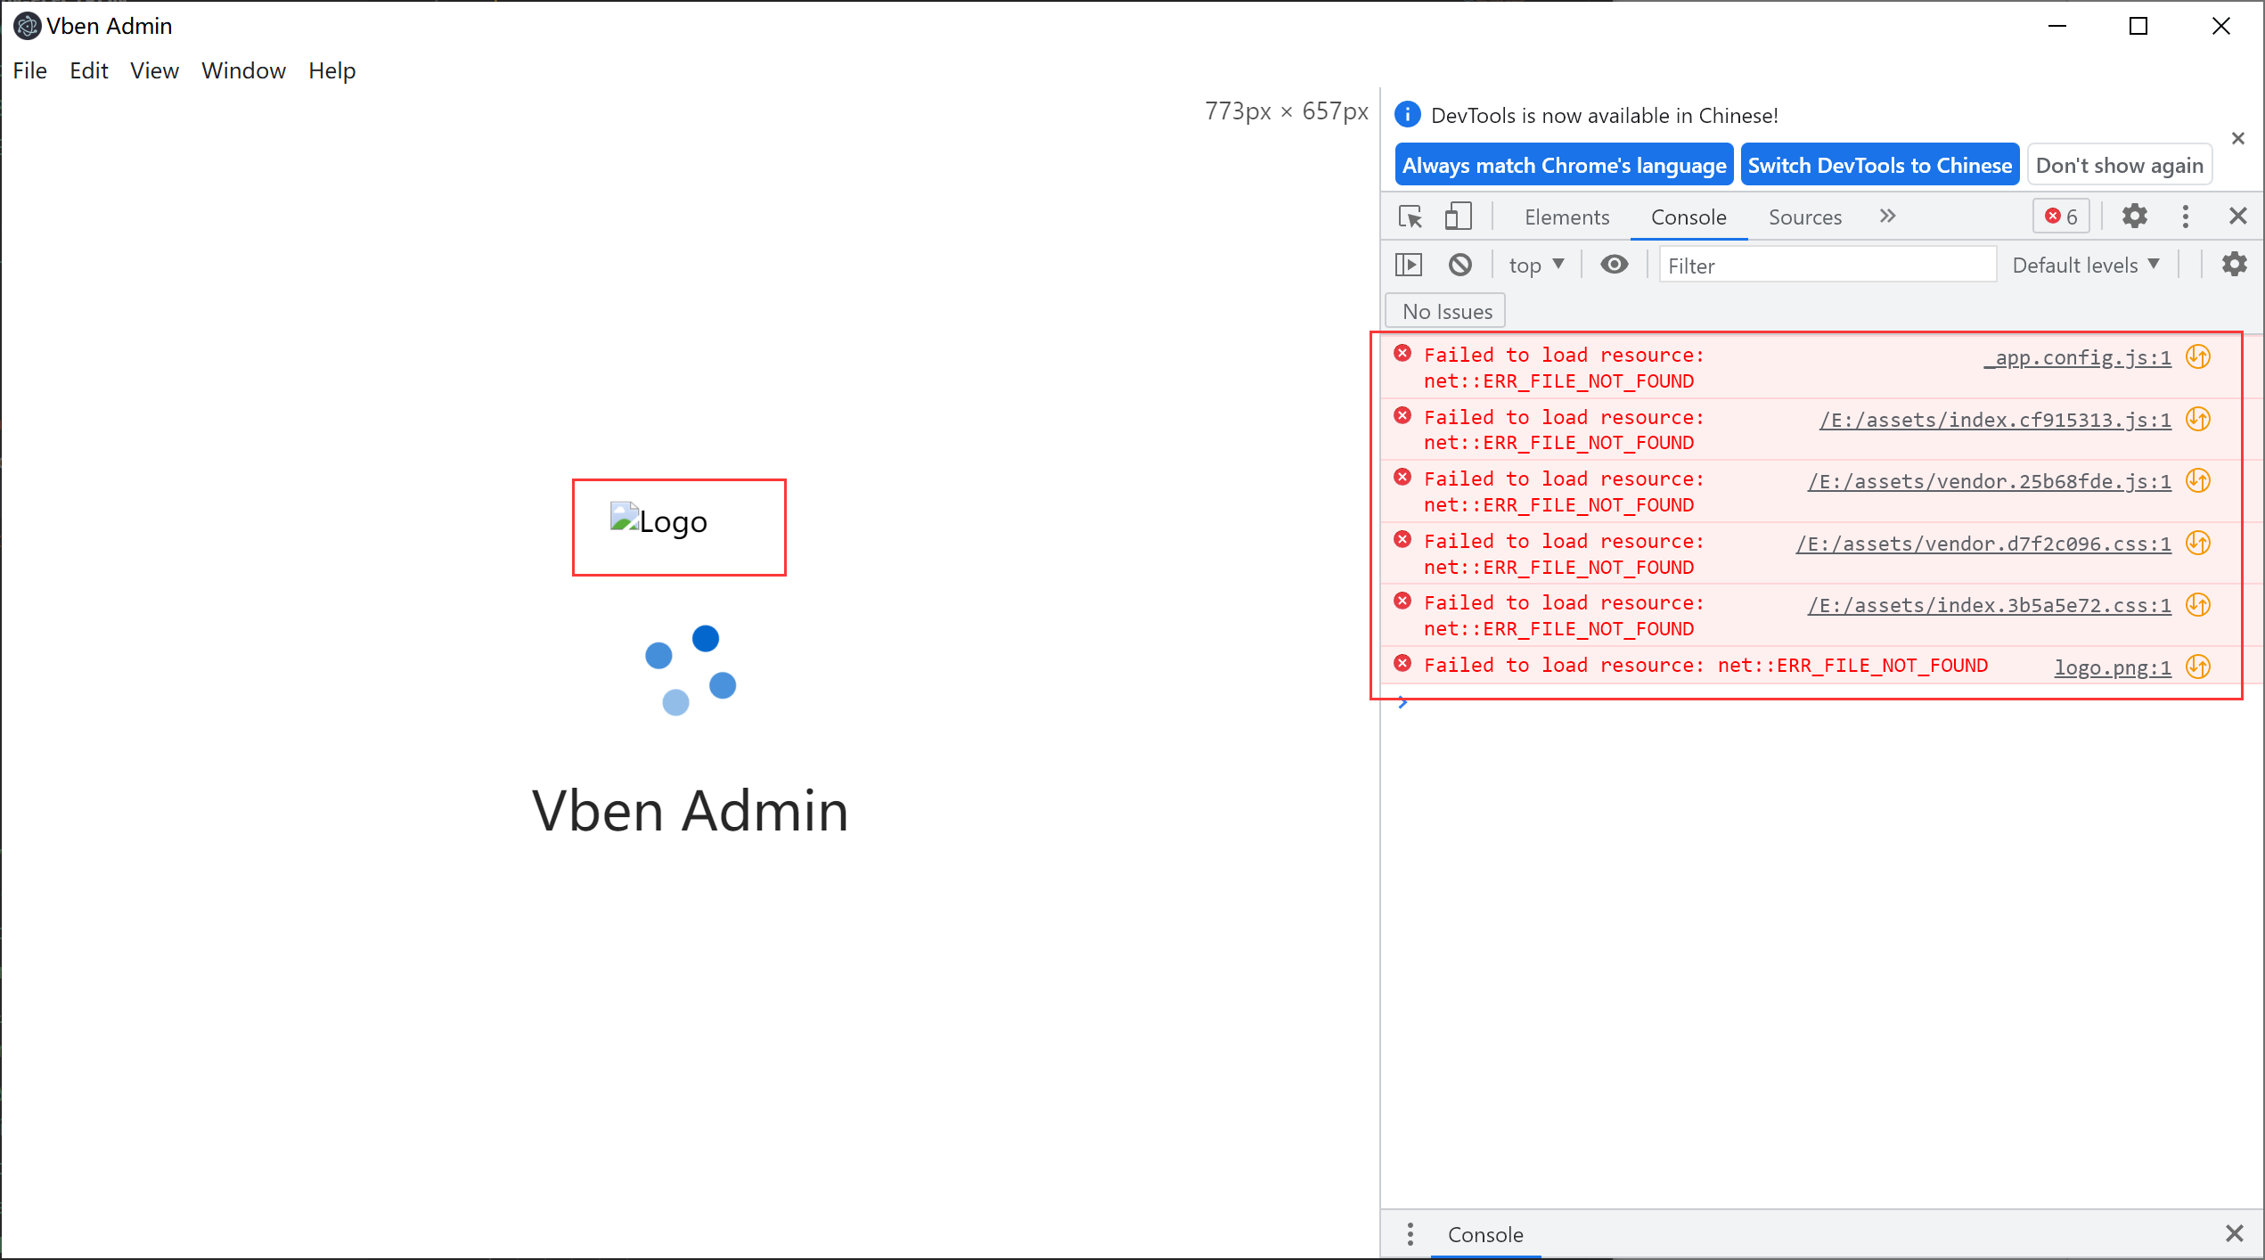Click the live expression eye icon
The height and width of the screenshot is (1260, 2265).
tap(1614, 265)
